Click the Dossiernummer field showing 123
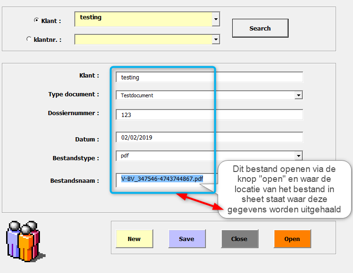Screen dimensions: 353x273 point(209,115)
